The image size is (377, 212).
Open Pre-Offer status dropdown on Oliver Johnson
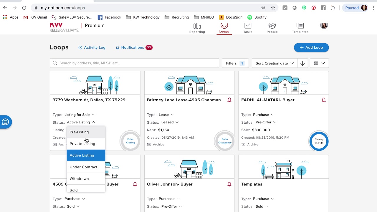point(172,206)
